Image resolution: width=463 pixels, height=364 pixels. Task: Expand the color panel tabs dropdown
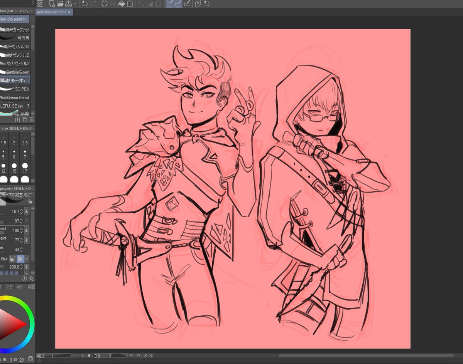coord(33,286)
